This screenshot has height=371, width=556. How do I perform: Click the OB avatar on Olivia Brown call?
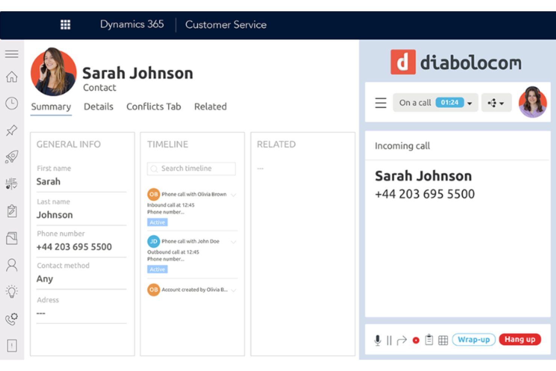[x=154, y=194]
